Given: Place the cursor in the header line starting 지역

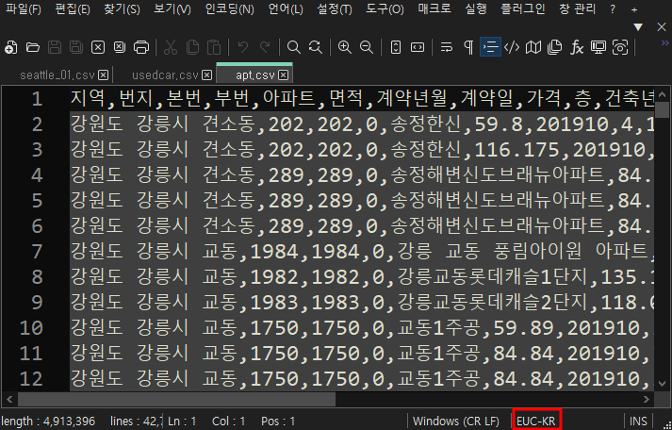Looking at the screenshot, I should [x=362, y=99].
